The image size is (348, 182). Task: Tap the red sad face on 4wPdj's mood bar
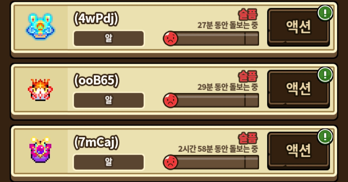pos(170,39)
